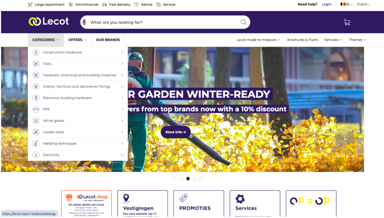Open the BE country dropdown
The height and width of the screenshot is (218, 384).
pos(346,4)
